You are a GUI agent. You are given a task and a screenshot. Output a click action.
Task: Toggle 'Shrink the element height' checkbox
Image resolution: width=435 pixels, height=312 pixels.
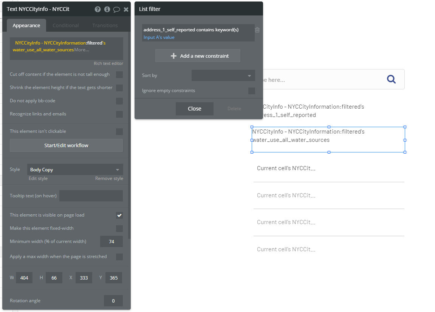pyautogui.click(x=119, y=88)
